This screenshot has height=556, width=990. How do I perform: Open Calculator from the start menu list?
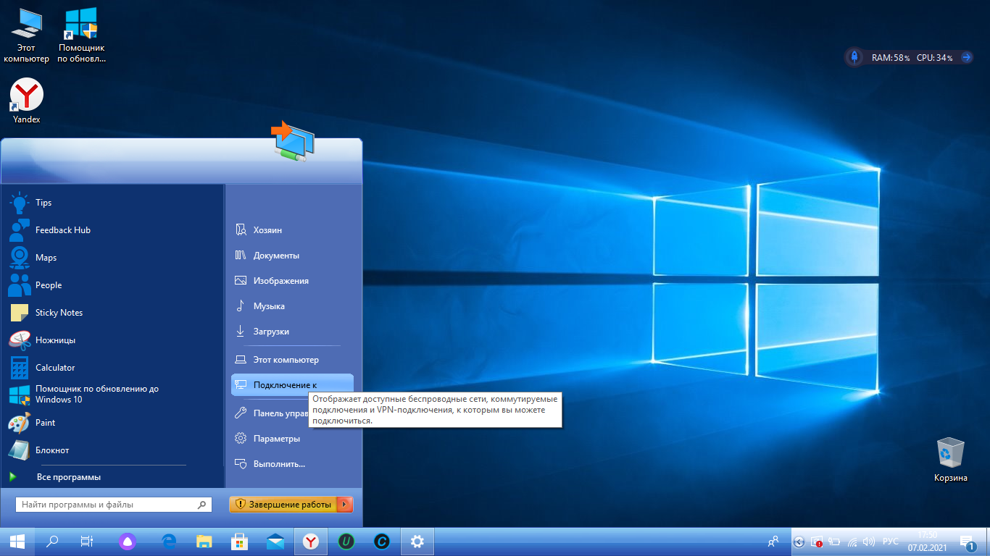(x=55, y=368)
